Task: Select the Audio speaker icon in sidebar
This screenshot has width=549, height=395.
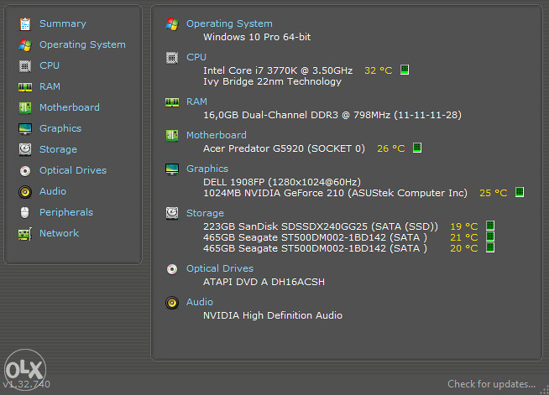Action: (x=25, y=192)
